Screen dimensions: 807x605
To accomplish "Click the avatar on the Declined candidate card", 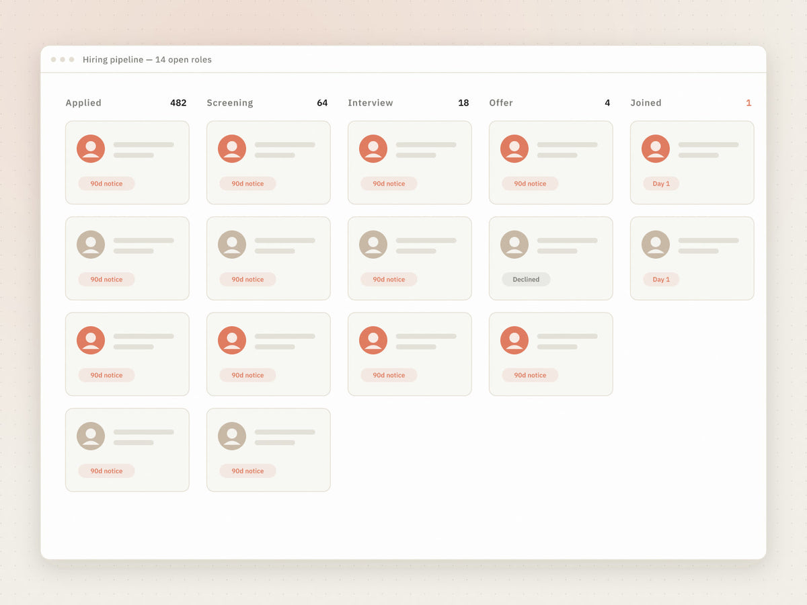I will point(514,245).
